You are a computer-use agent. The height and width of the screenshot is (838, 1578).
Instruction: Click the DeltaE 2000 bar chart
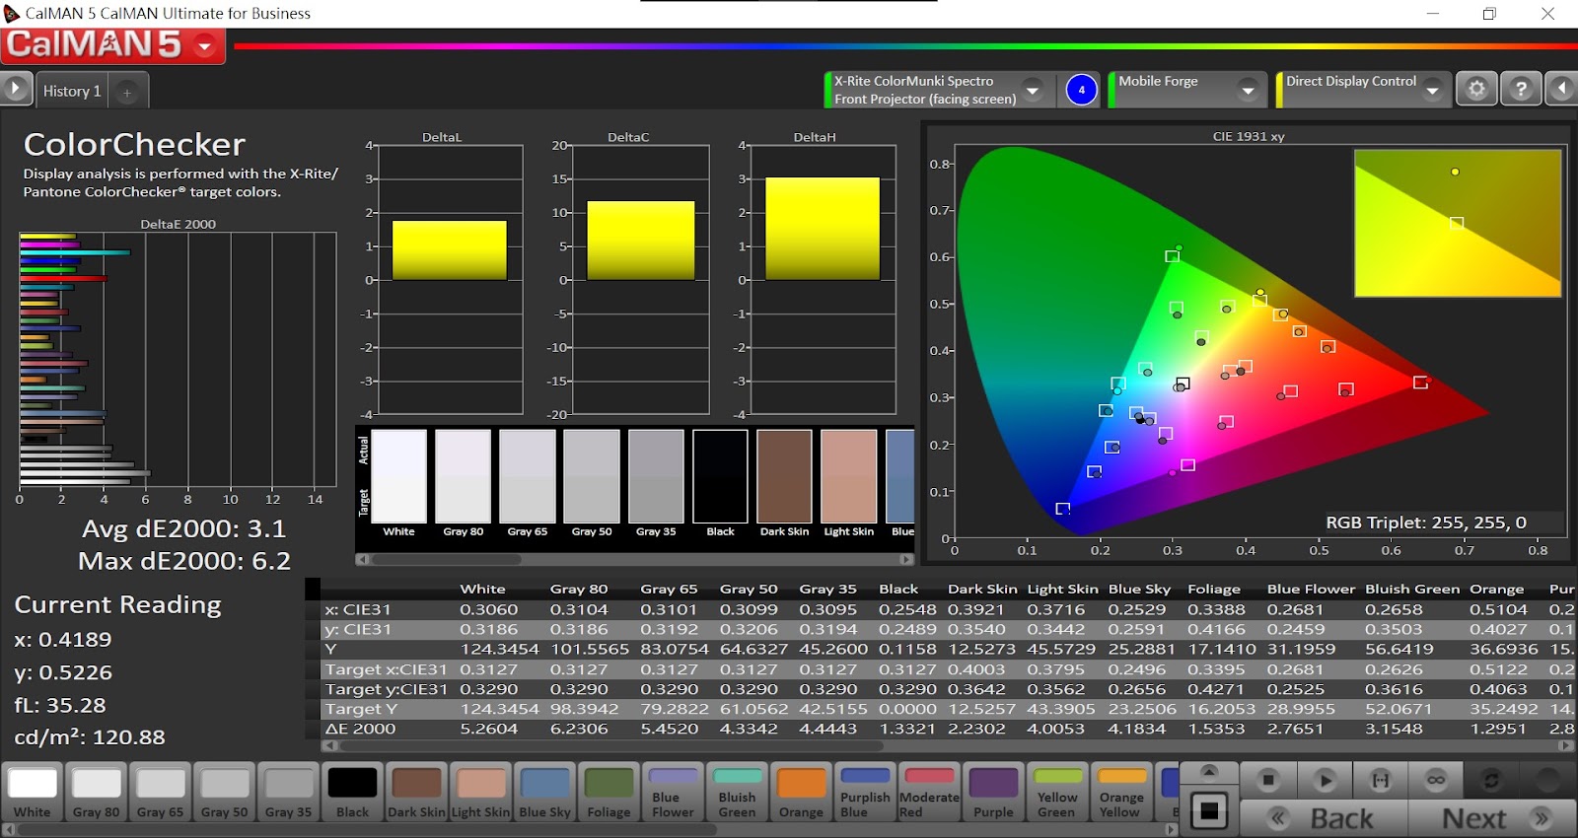tap(178, 360)
